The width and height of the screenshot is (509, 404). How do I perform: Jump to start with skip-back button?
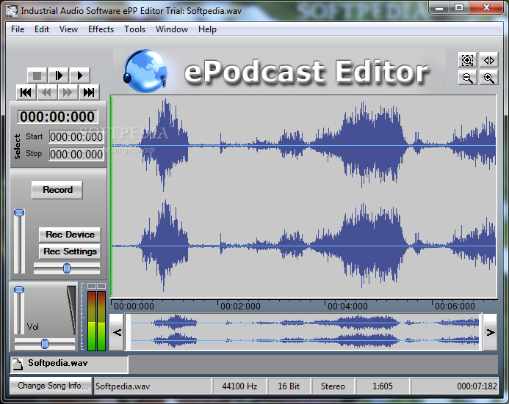(x=26, y=92)
